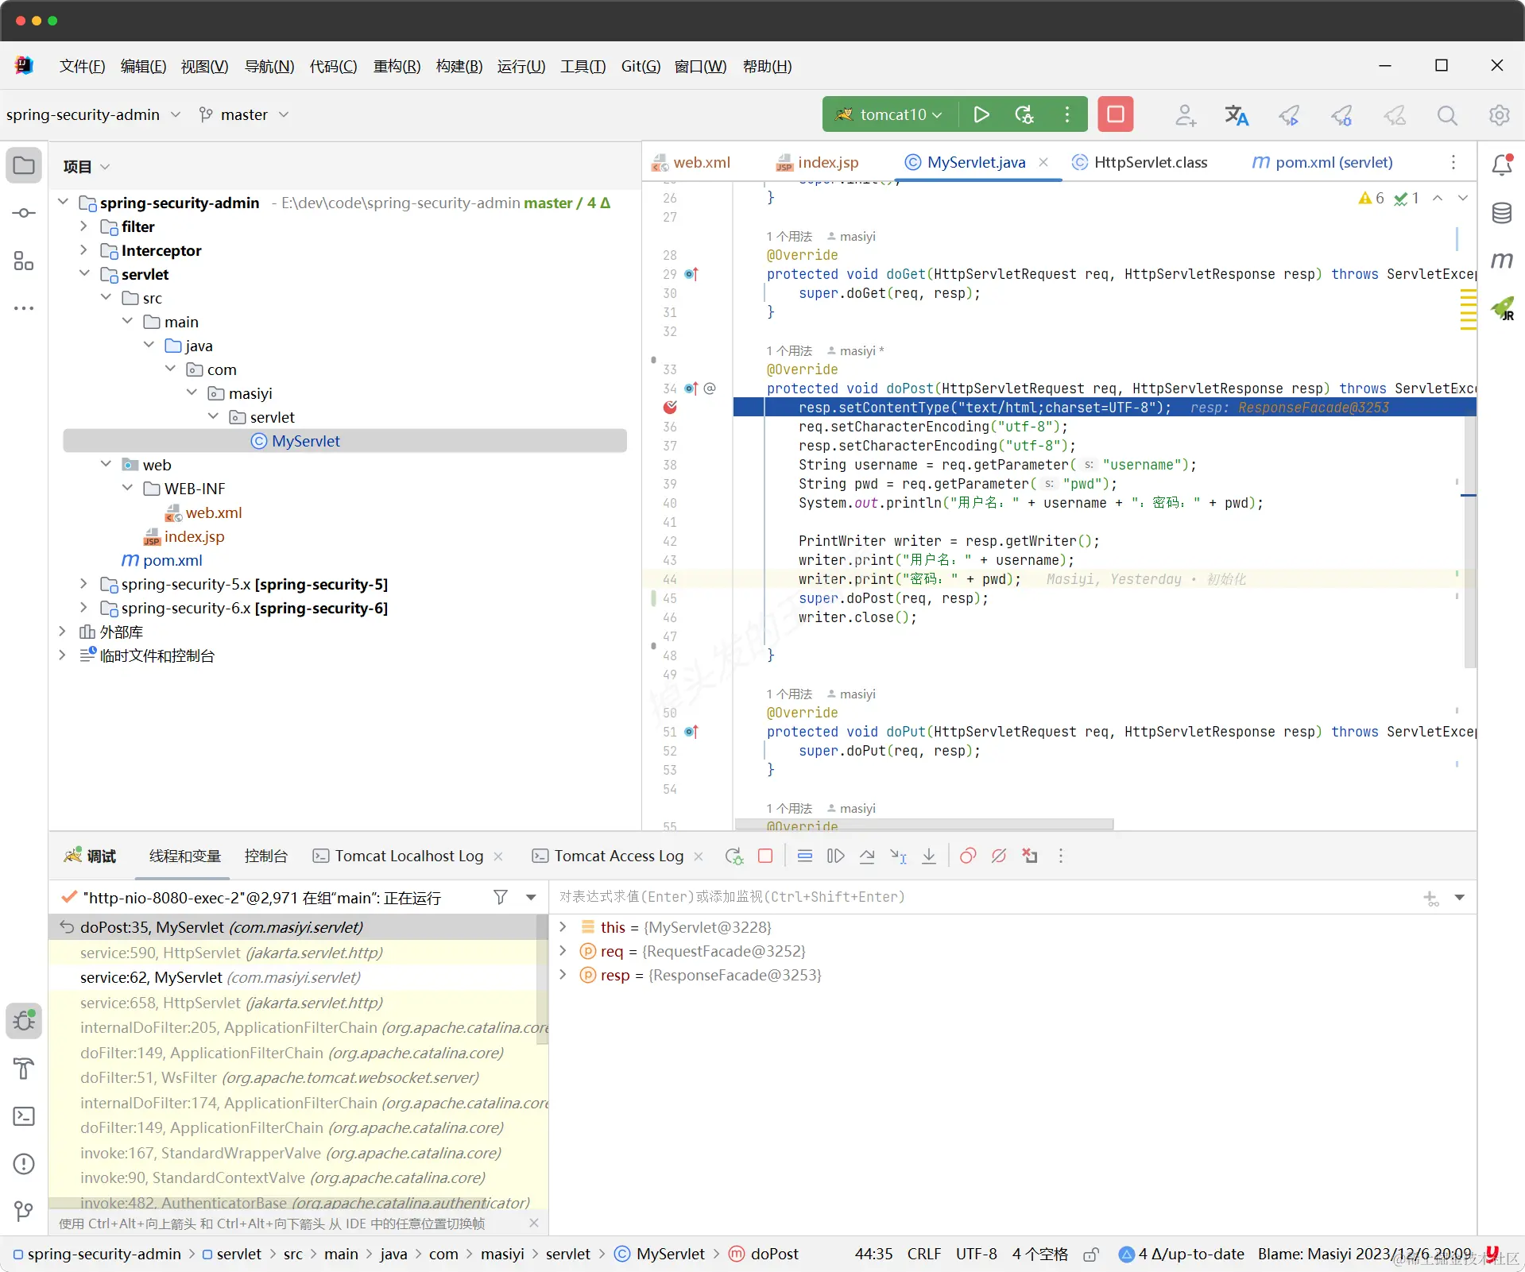
Task: Click Resume Program in debugger toolbar
Action: click(835, 856)
